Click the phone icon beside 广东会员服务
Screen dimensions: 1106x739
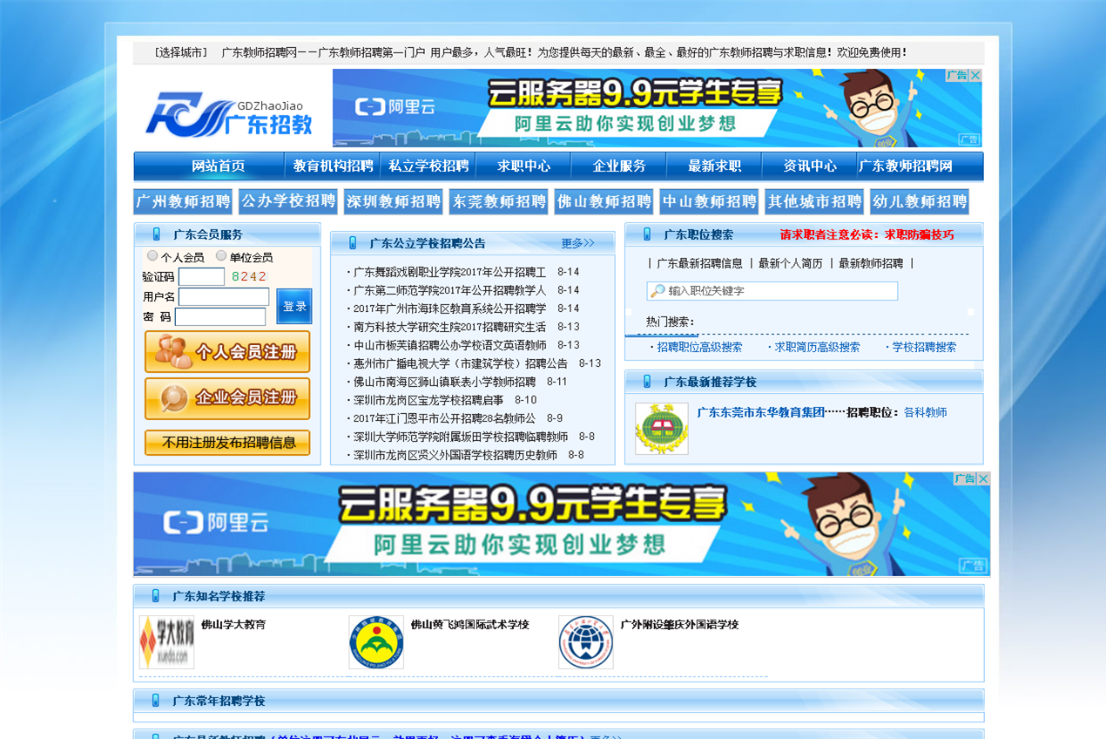coord(157,234)
